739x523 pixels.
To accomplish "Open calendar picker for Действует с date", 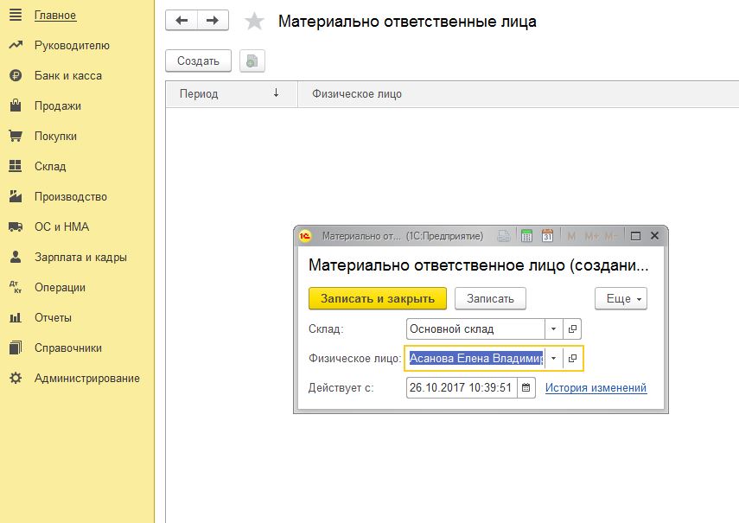I will (x=526, y=388).
